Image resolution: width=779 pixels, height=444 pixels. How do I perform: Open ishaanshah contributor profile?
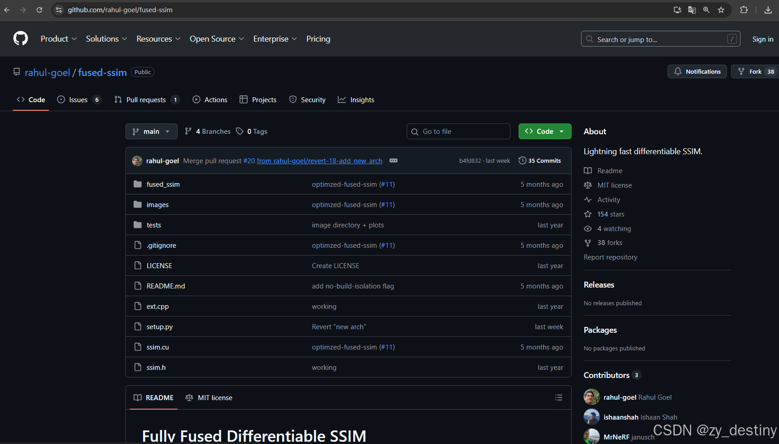coord(621,417)
